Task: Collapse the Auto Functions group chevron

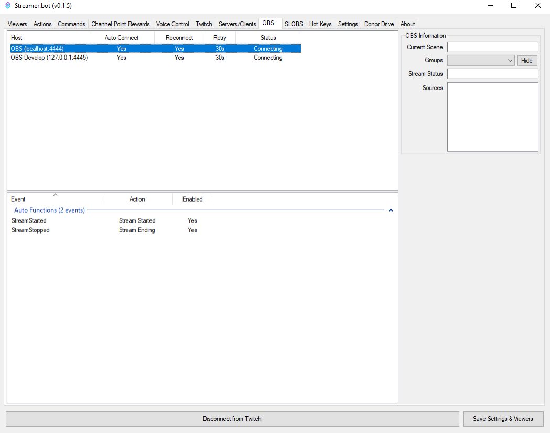Action: (x=391, y=210)
